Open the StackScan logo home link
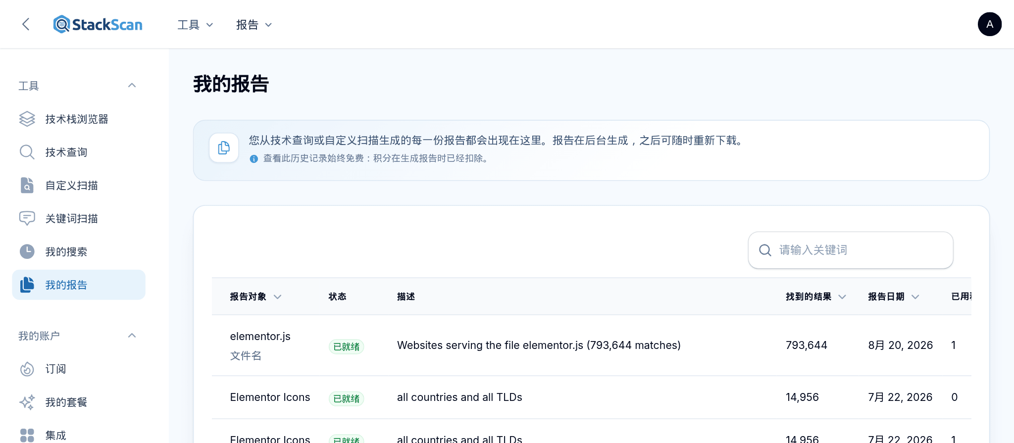 tap(98, 24)
